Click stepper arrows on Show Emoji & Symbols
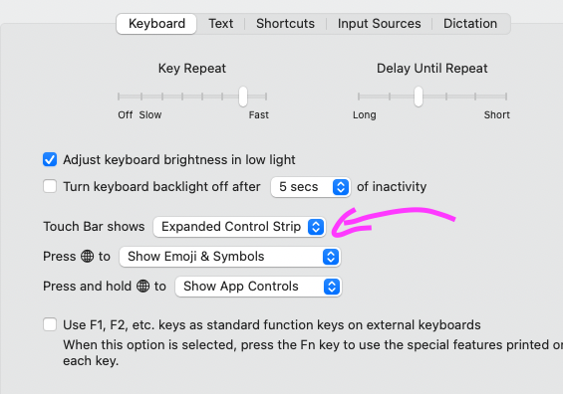Viewport: 563px width, 394px height. point(331,257)
